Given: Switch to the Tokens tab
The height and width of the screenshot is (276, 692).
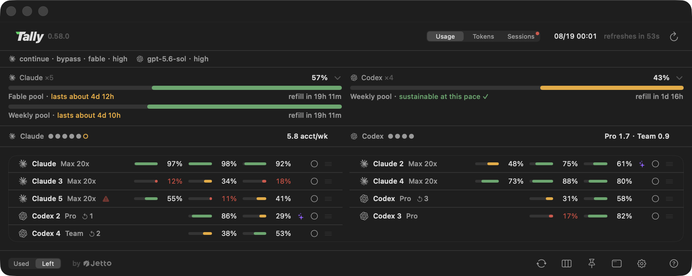Looking at the screenshot, I should tap(483, 36).
